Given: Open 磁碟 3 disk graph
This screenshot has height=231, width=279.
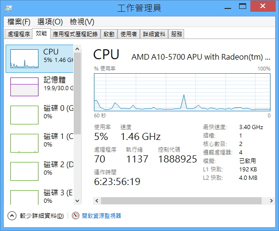Looking at the screenshot, I should coord(24,197).
